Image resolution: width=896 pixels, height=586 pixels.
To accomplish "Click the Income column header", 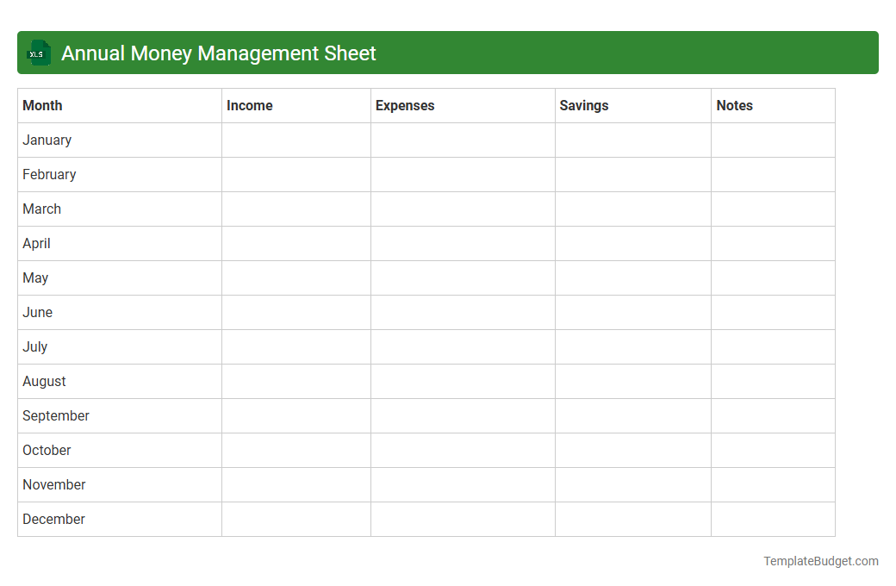I will [x=249, y=105].
